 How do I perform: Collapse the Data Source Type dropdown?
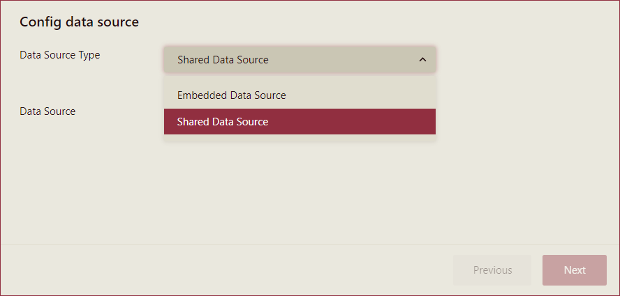tap(422, 60)
